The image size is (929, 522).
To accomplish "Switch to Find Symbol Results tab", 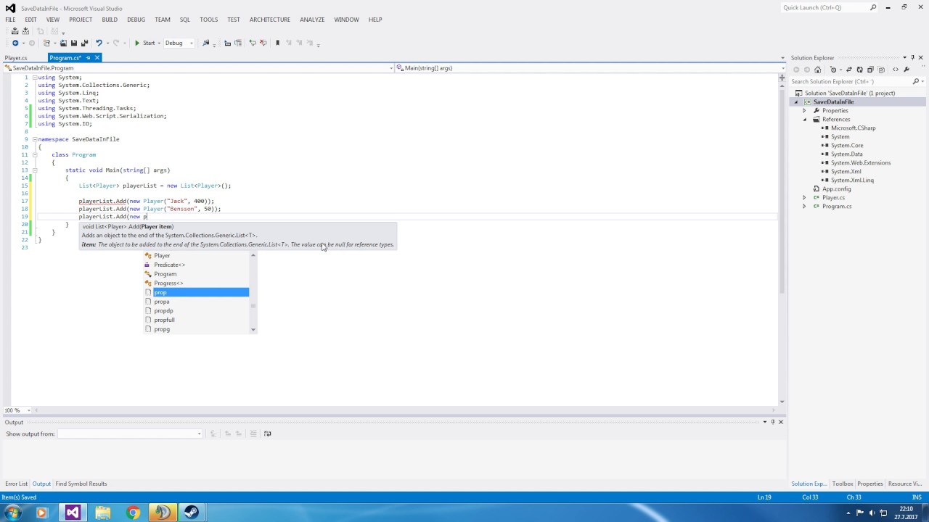I will (x=81, y=484).
